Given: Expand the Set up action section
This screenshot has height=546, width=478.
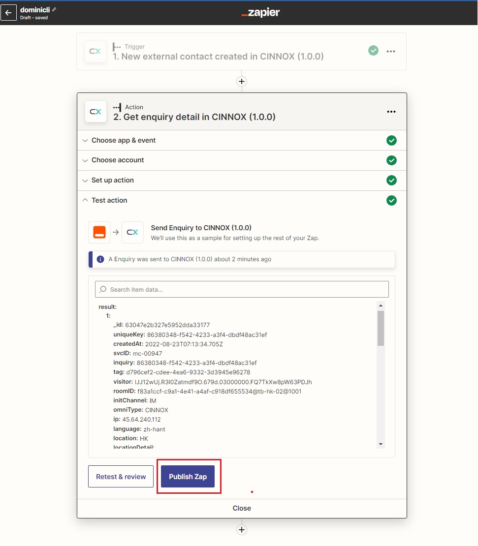Looking at the screenshot, I should pos(113,180).
